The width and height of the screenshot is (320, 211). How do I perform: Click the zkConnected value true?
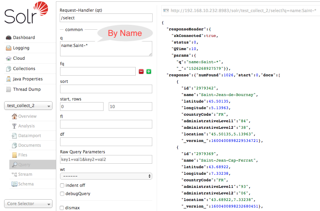click(211, 36)
